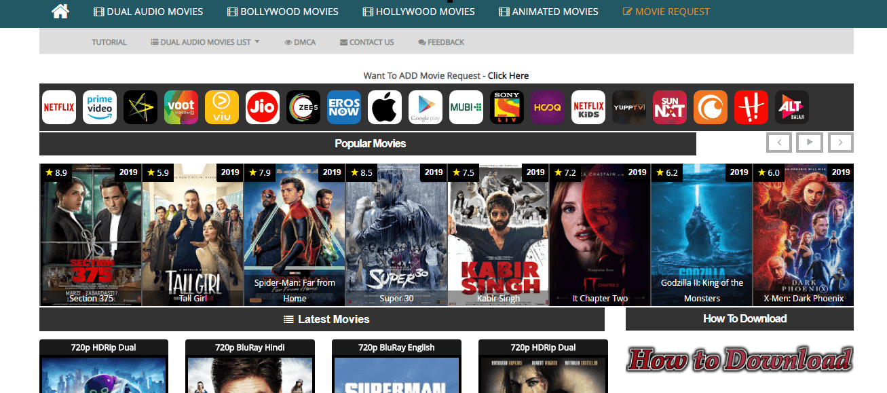The height and width of the screenshot is (393, 887).
Task: Open the Sun NXT icon
Action: pyautogui.click(x=670, y=107)
